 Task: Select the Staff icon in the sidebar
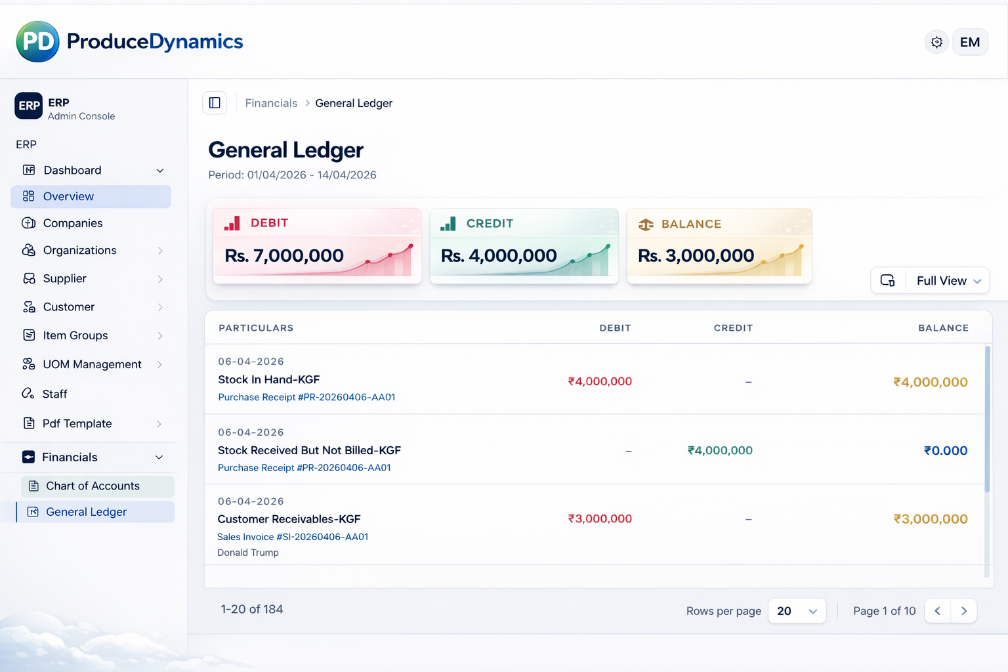pyautogui.click(x=30, y=393)
